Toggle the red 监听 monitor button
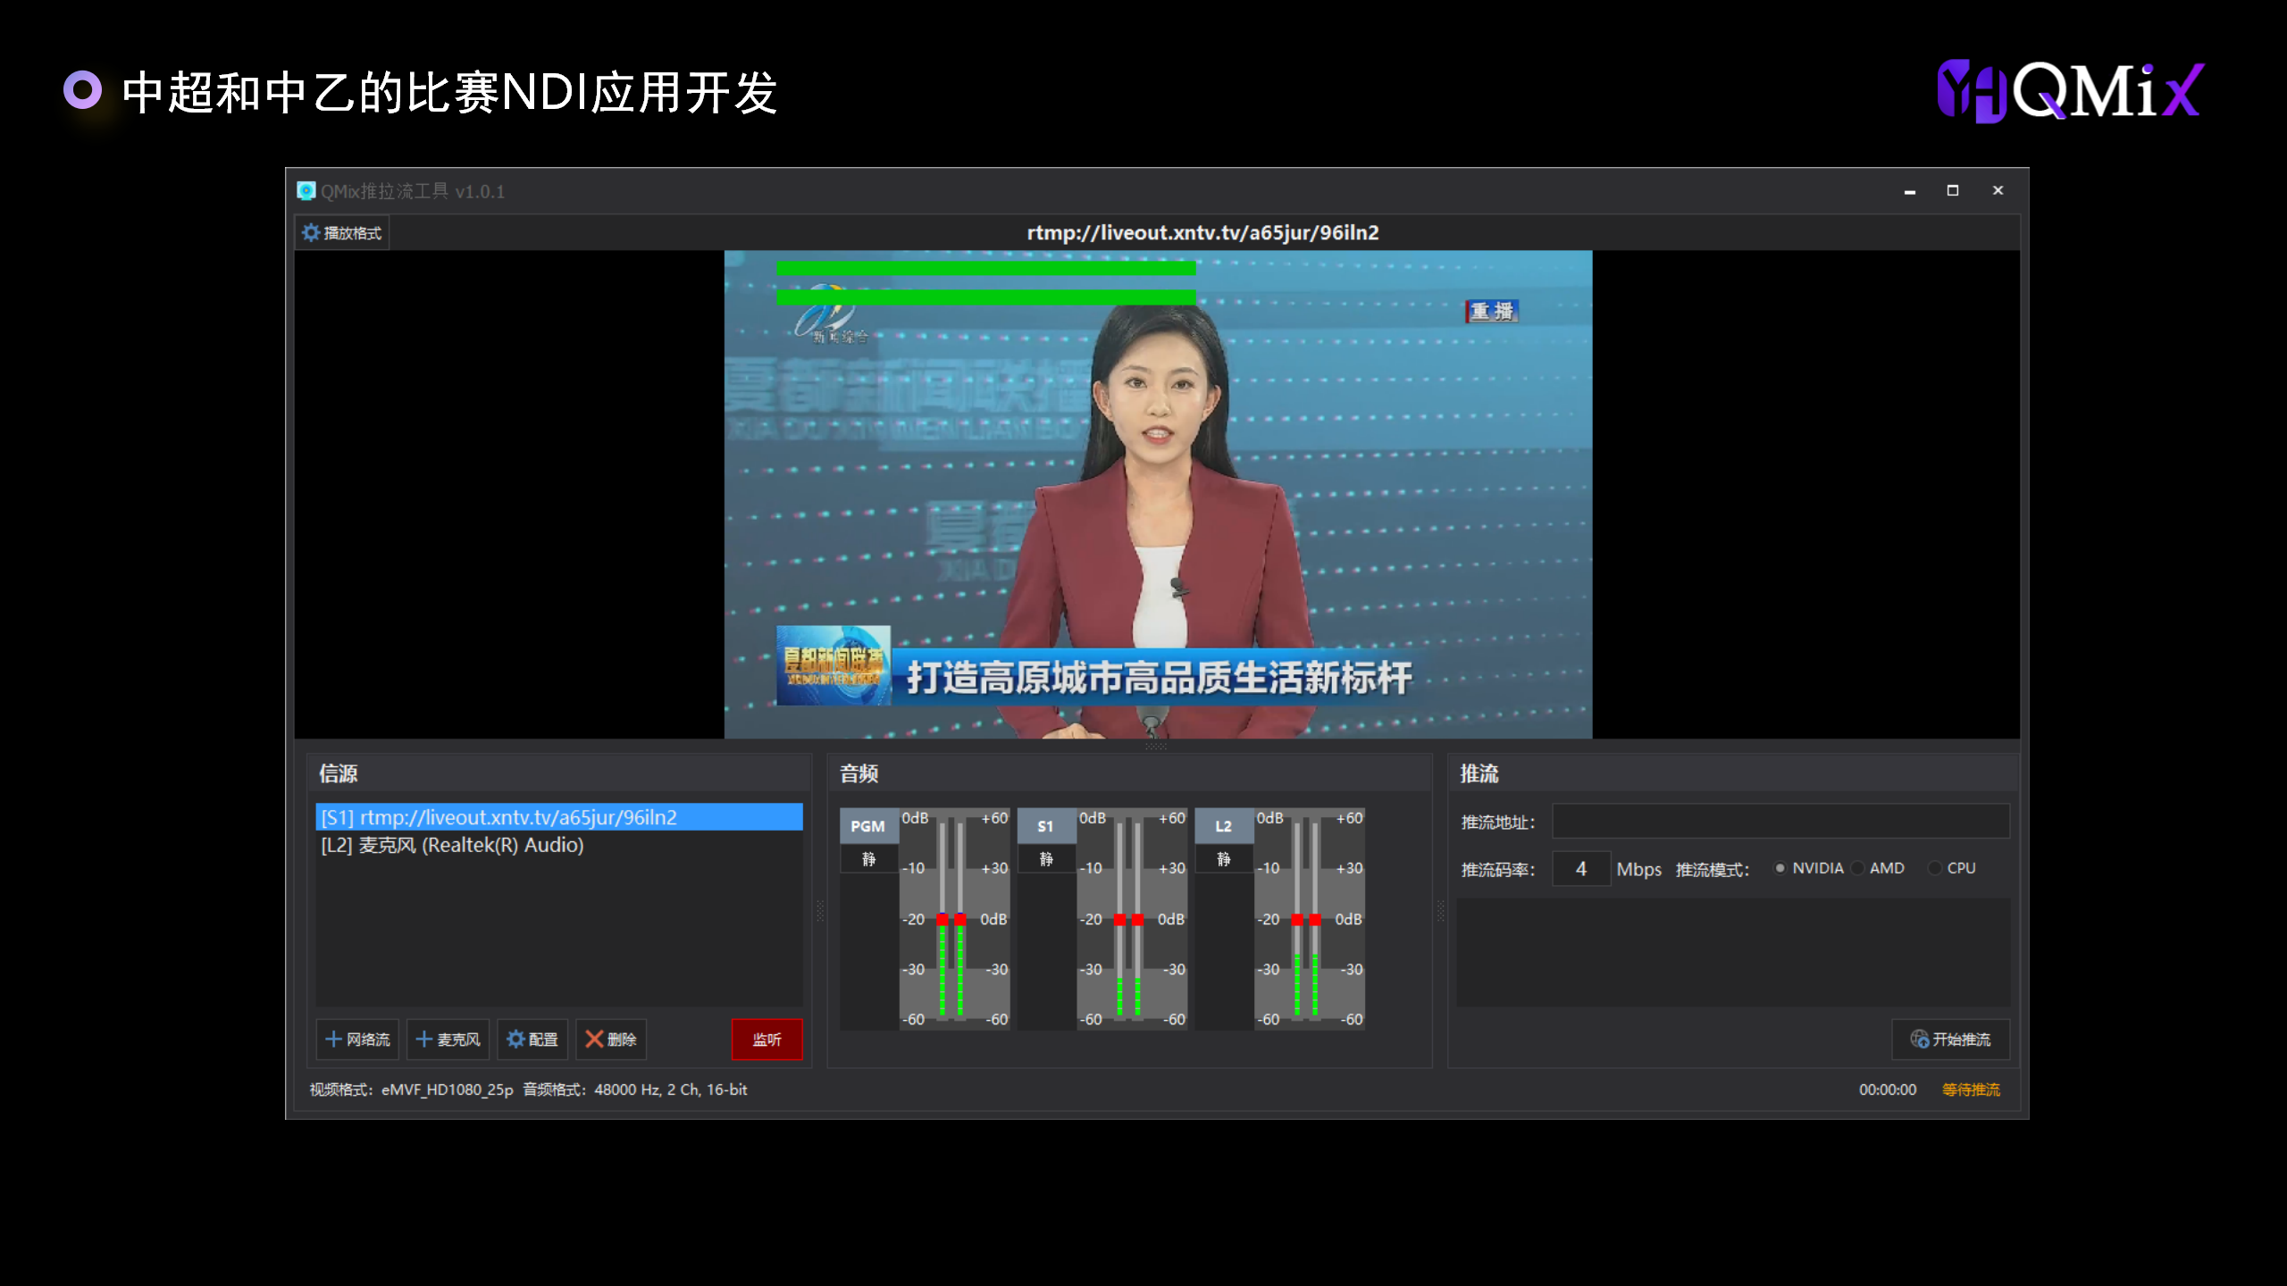 click(x=767, y=1040)
